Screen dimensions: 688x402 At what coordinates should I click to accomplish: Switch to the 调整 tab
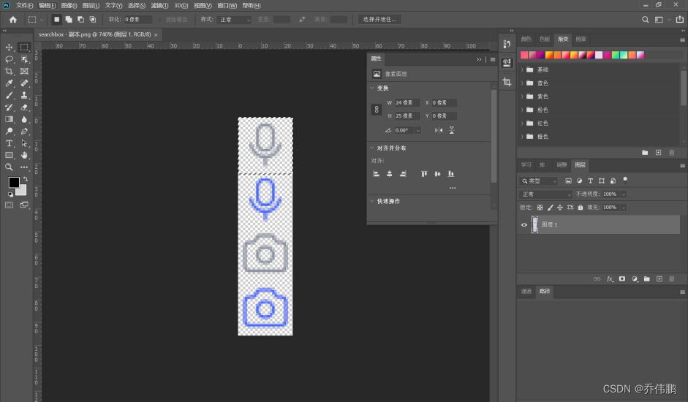[562, 165]
